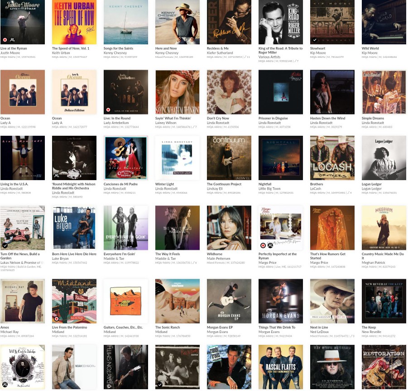
Task: Open the Simple Dreams album title
Action: [x=373, y=118]
